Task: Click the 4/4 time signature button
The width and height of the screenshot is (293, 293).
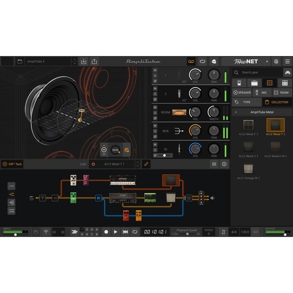Action: (x=234, y=232)
